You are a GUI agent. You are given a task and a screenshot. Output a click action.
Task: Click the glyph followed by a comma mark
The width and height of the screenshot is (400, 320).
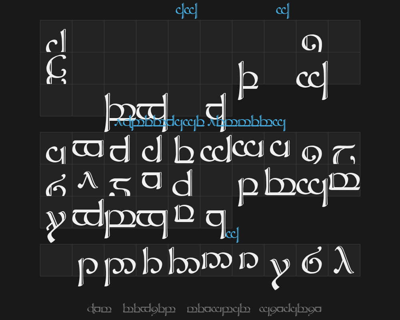pyautogui.click(x=344, y=154)
